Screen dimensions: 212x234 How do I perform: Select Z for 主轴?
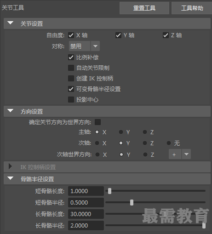[145, 132]
